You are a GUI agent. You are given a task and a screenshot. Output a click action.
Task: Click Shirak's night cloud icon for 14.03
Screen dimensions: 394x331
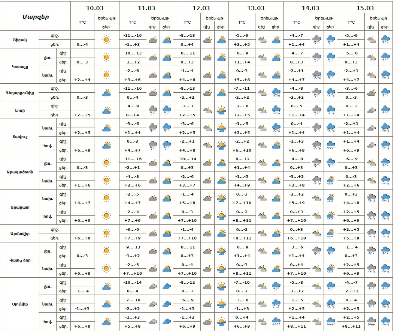[317, 39]
